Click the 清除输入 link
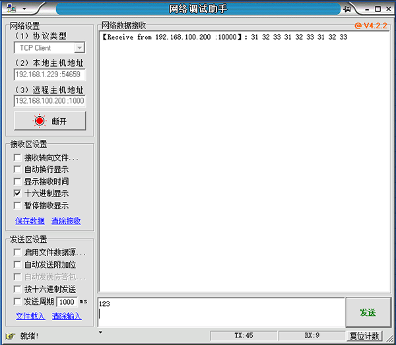396x345 pixels. pos(67,316)
